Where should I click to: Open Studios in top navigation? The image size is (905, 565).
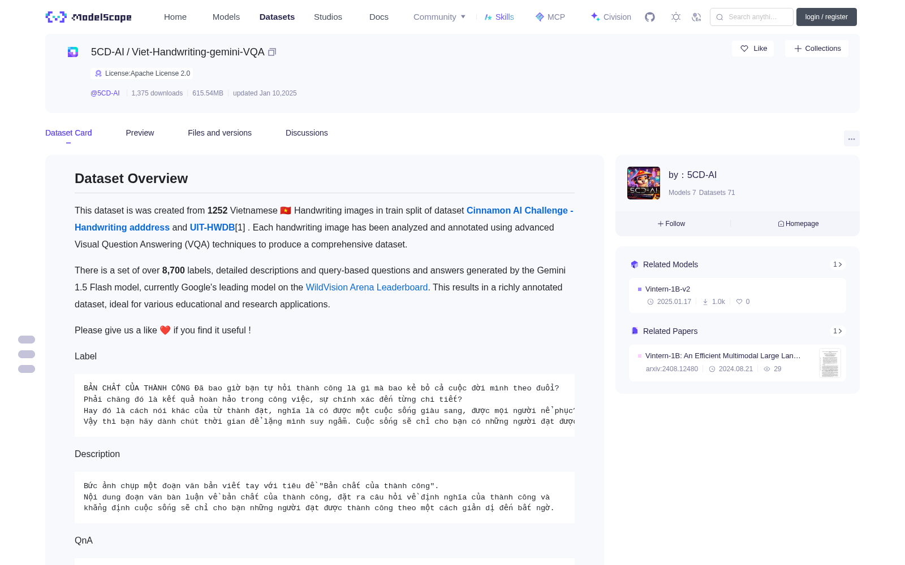click(x=328, y=17)
